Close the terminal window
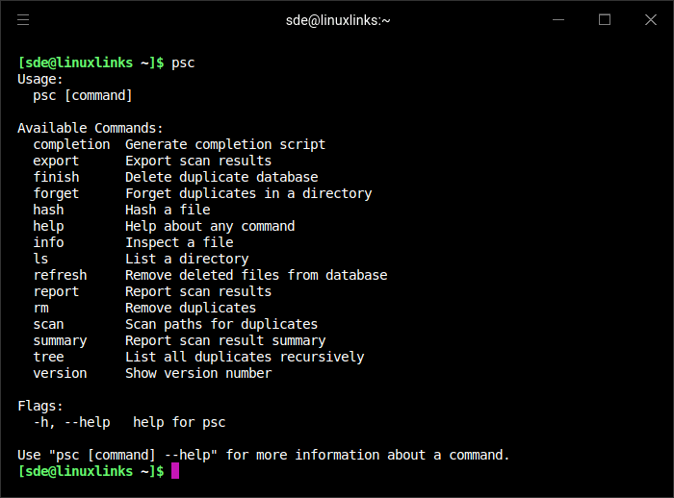Image resolution: width=674 pixels, height=498 pixels. pyautogui.click(x=650, y=19)
